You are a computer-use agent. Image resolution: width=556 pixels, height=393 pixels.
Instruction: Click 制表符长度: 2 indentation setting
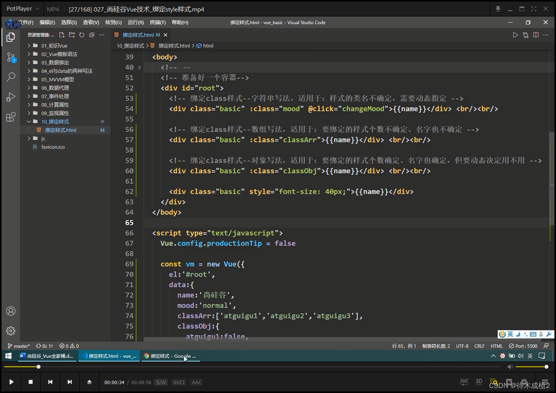[436, 346]
